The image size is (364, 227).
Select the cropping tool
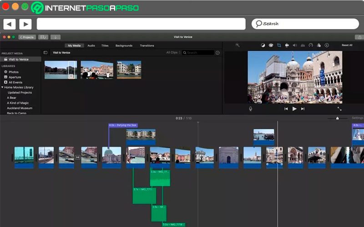(279, 45)
